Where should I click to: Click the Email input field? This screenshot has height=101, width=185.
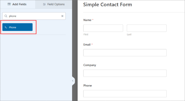coord(125,53)
